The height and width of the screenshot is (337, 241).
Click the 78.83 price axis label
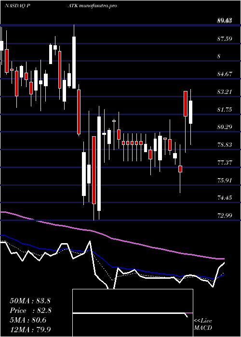(225, 144)
